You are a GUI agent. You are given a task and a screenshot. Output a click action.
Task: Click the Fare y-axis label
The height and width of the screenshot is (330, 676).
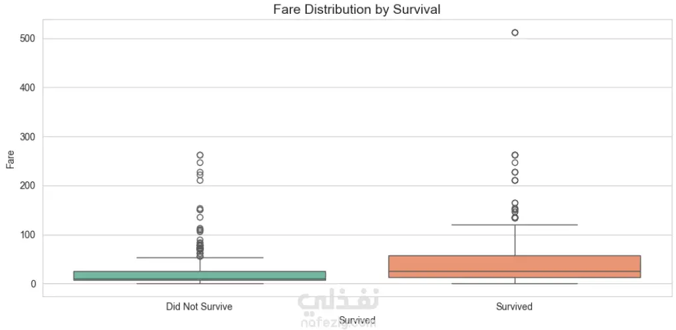pyautogui.click(x=11, y=160)
